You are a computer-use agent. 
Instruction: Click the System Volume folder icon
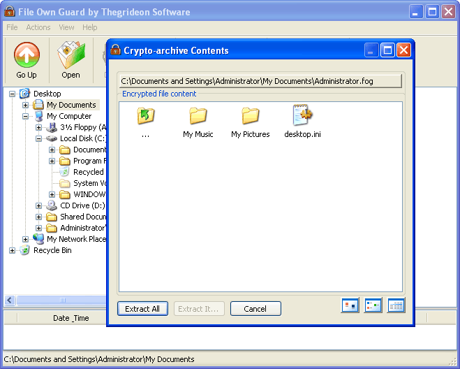tap(64, 183)
